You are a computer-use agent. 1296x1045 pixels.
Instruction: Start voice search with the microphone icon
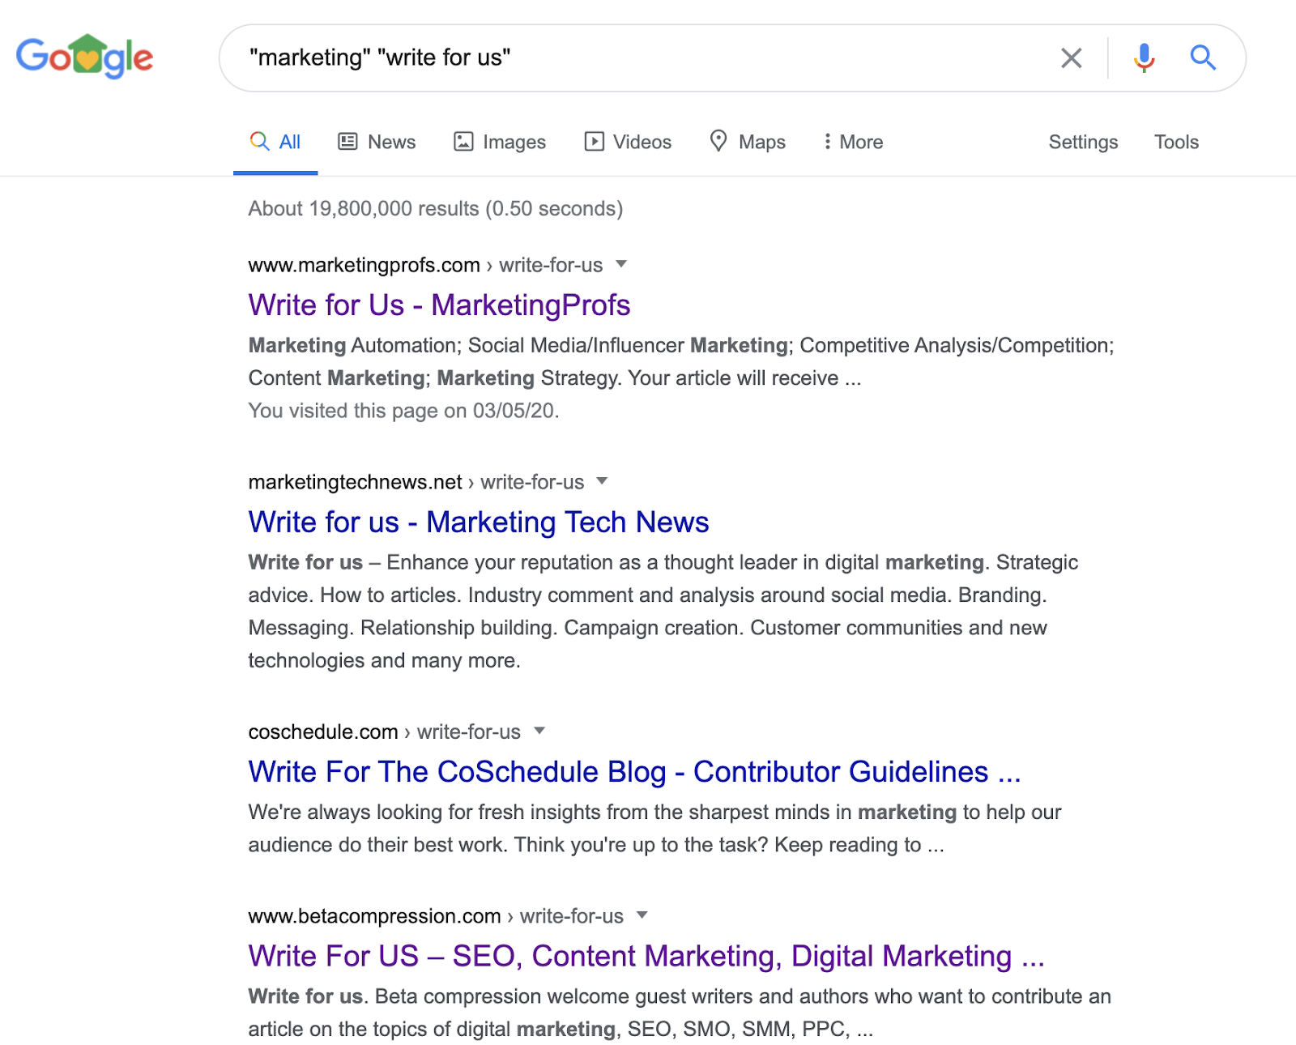coord(1144,58)
